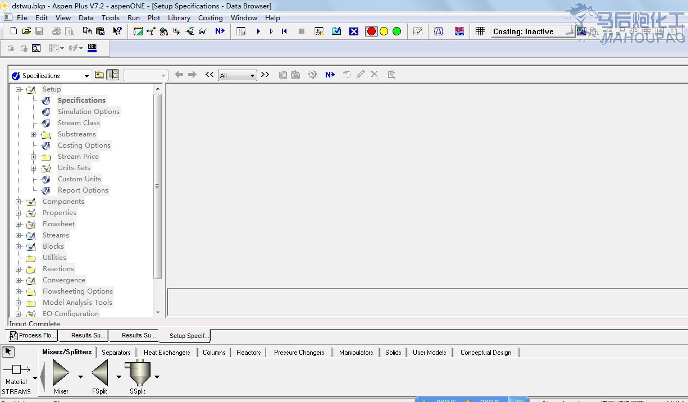
Task: Click the grid table icon
Action: [480, 31]
